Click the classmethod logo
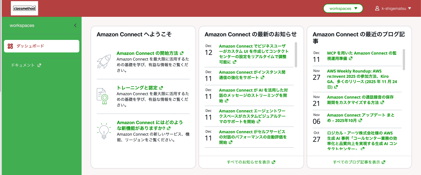The image size is (421, 175). point(24,9)
